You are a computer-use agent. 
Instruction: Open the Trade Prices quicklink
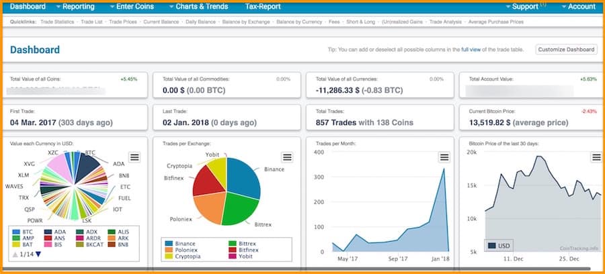click(123, 22)
